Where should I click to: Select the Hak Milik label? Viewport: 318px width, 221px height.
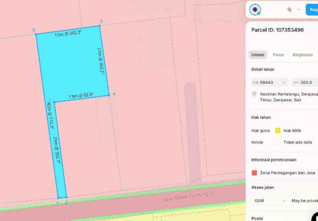coord(292,130)
